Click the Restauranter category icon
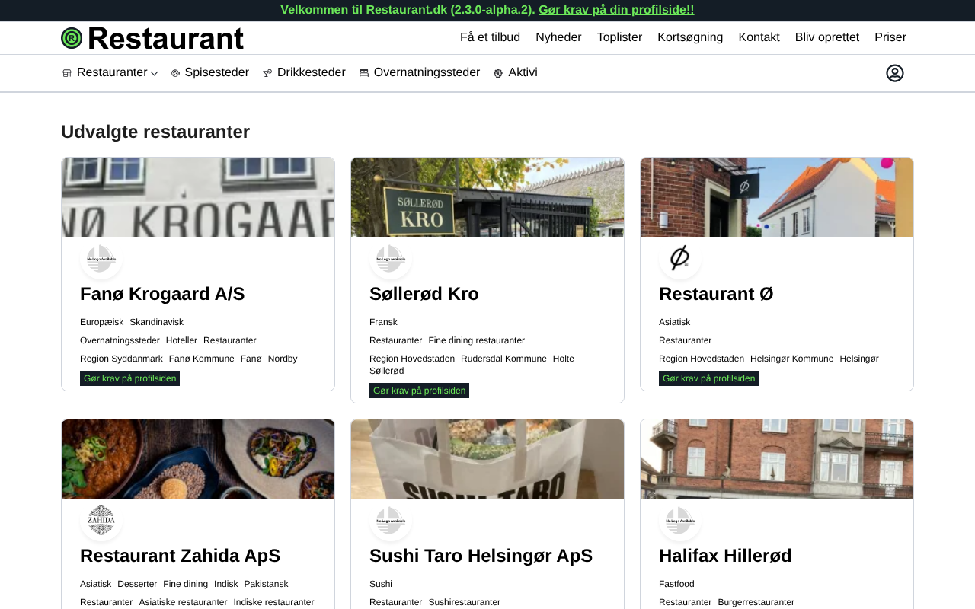The image size is (975, 609). [x=67, y=73]
